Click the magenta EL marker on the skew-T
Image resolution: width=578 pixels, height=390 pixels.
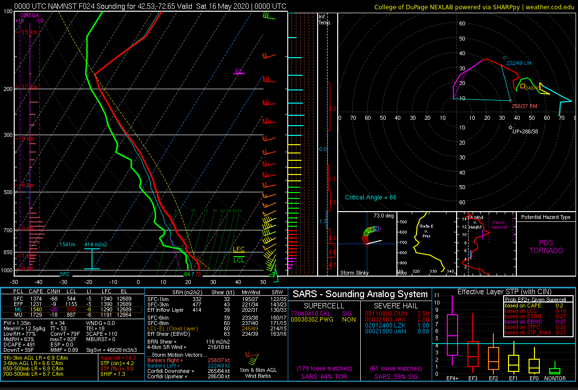(x=239, y=72)
